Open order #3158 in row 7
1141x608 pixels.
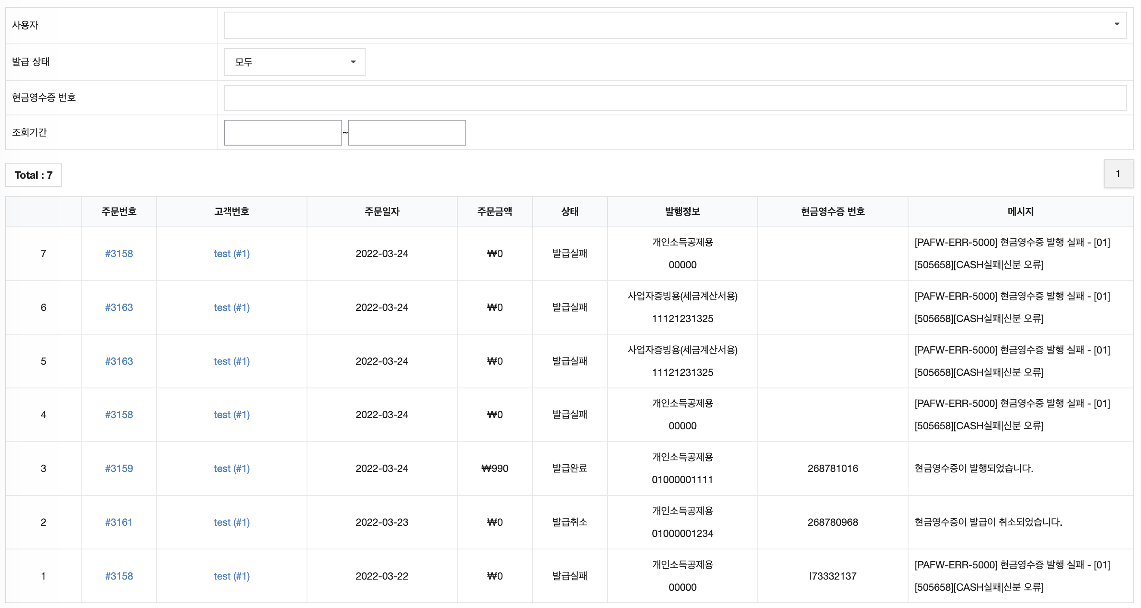click(x=119, y=254)
